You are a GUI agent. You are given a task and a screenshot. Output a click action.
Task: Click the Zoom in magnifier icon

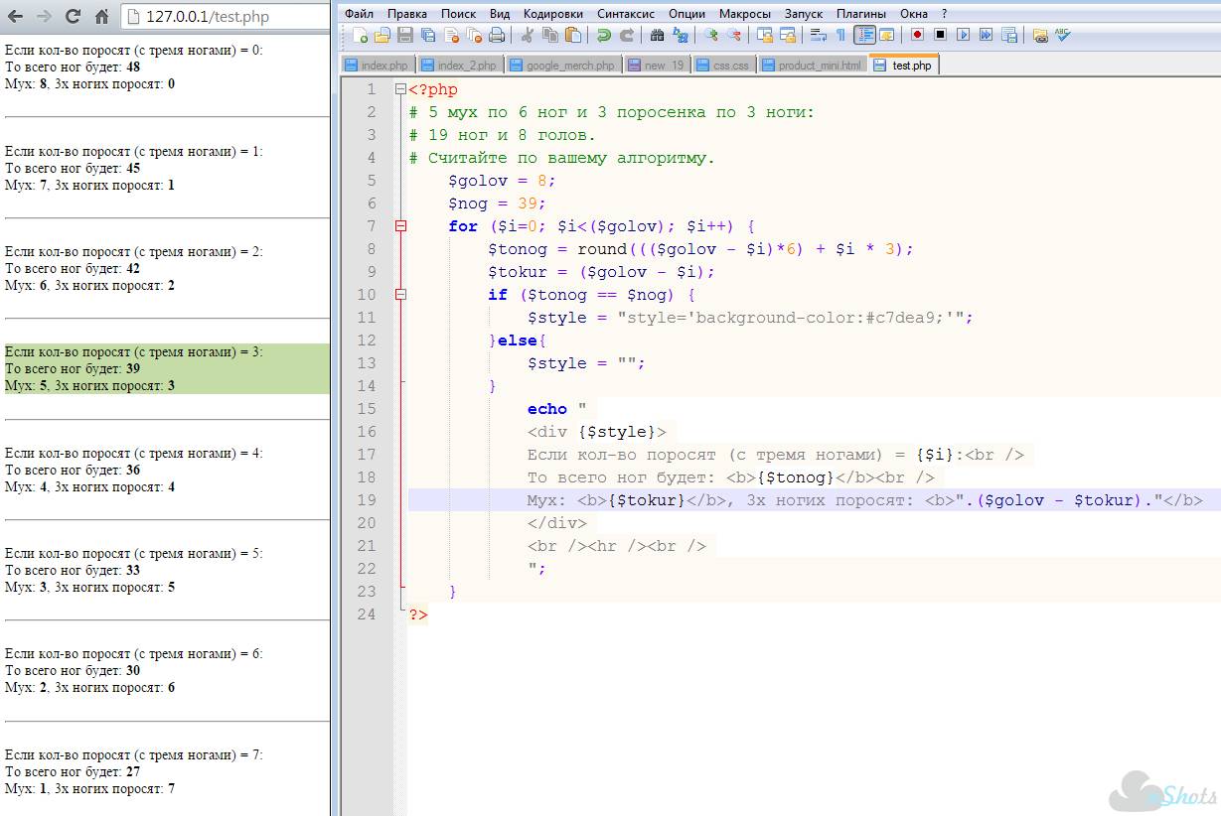[711, 35]
